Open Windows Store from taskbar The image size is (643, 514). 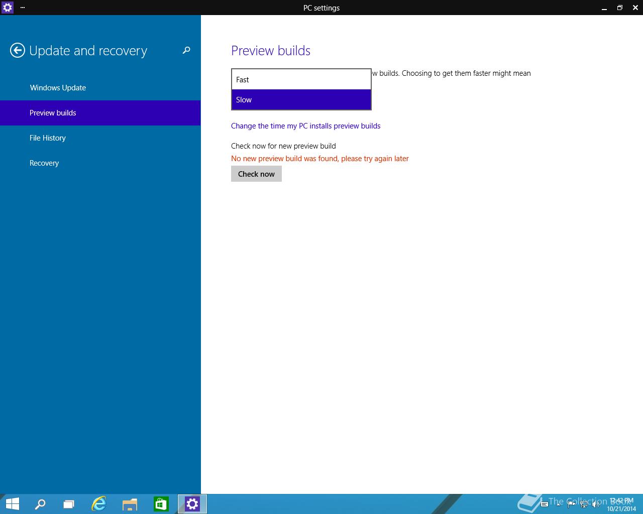(x=161, y=504)
